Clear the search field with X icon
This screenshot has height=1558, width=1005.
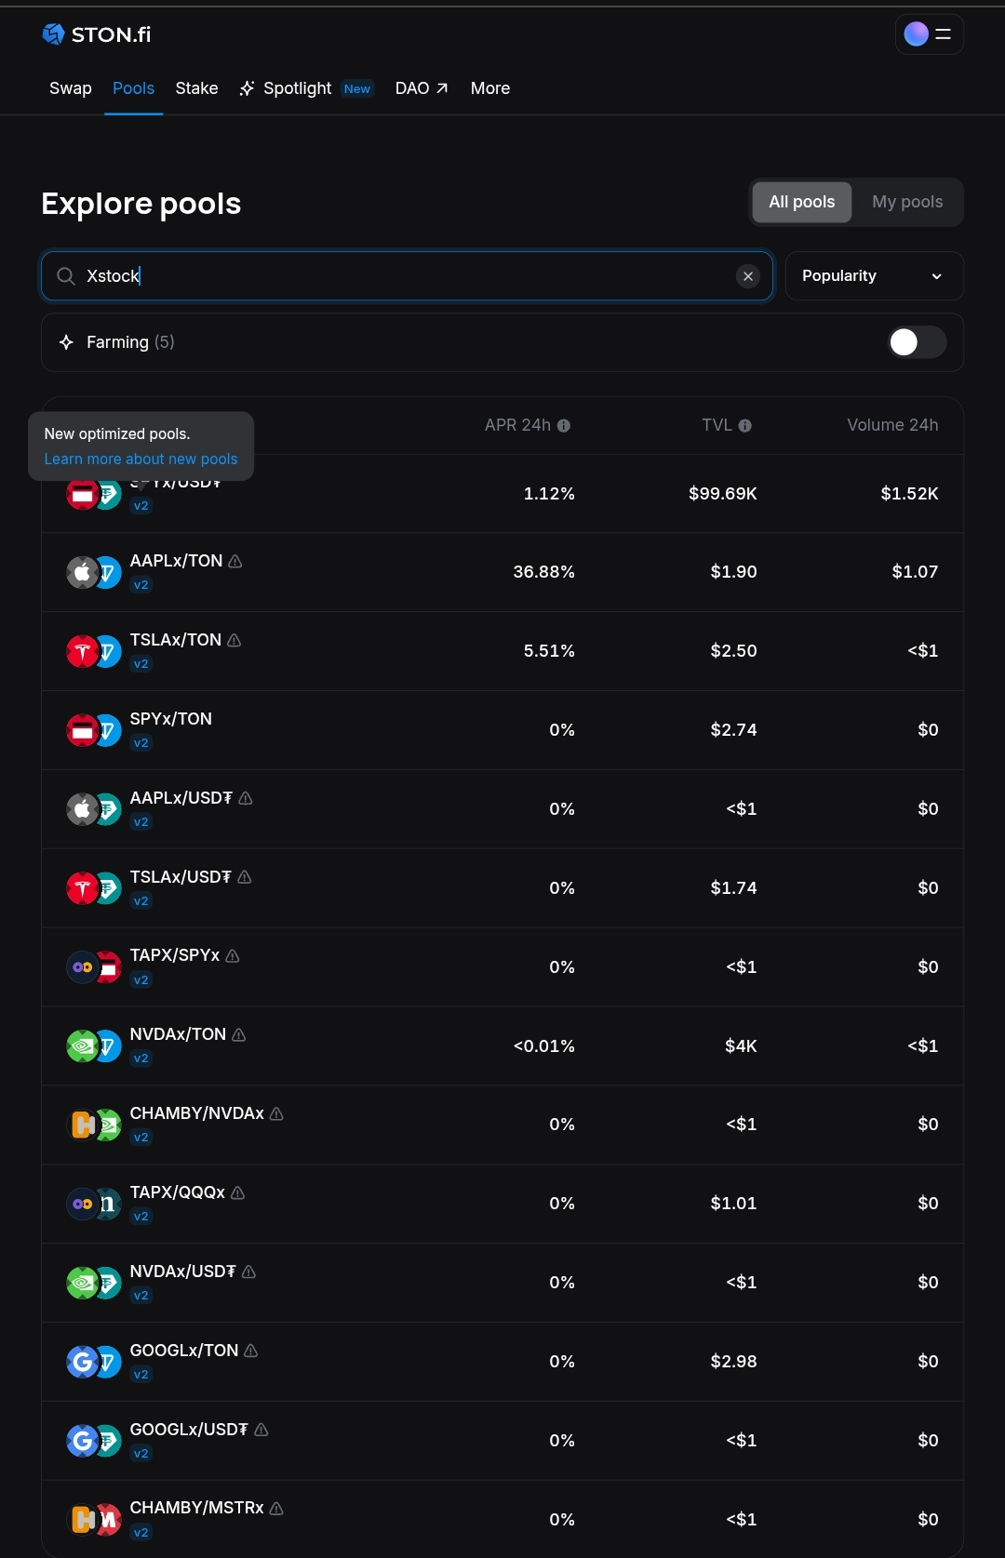[748, 276]
